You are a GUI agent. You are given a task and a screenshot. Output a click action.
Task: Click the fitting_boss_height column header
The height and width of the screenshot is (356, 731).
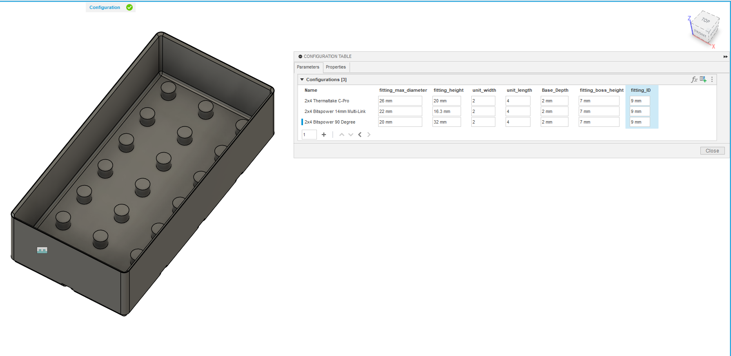pos(602,90)
